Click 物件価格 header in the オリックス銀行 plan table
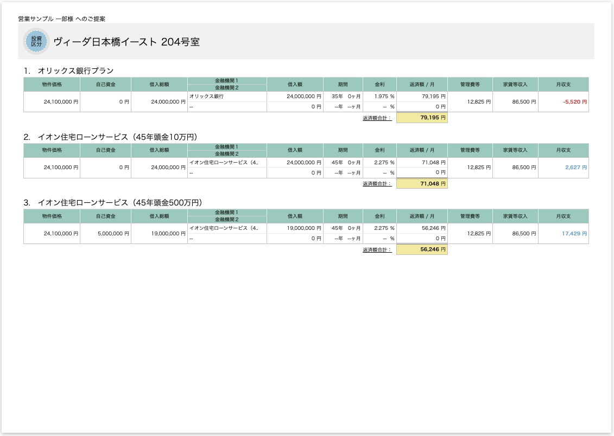Viewport: 614px width, 436px height. coord(52,85)
